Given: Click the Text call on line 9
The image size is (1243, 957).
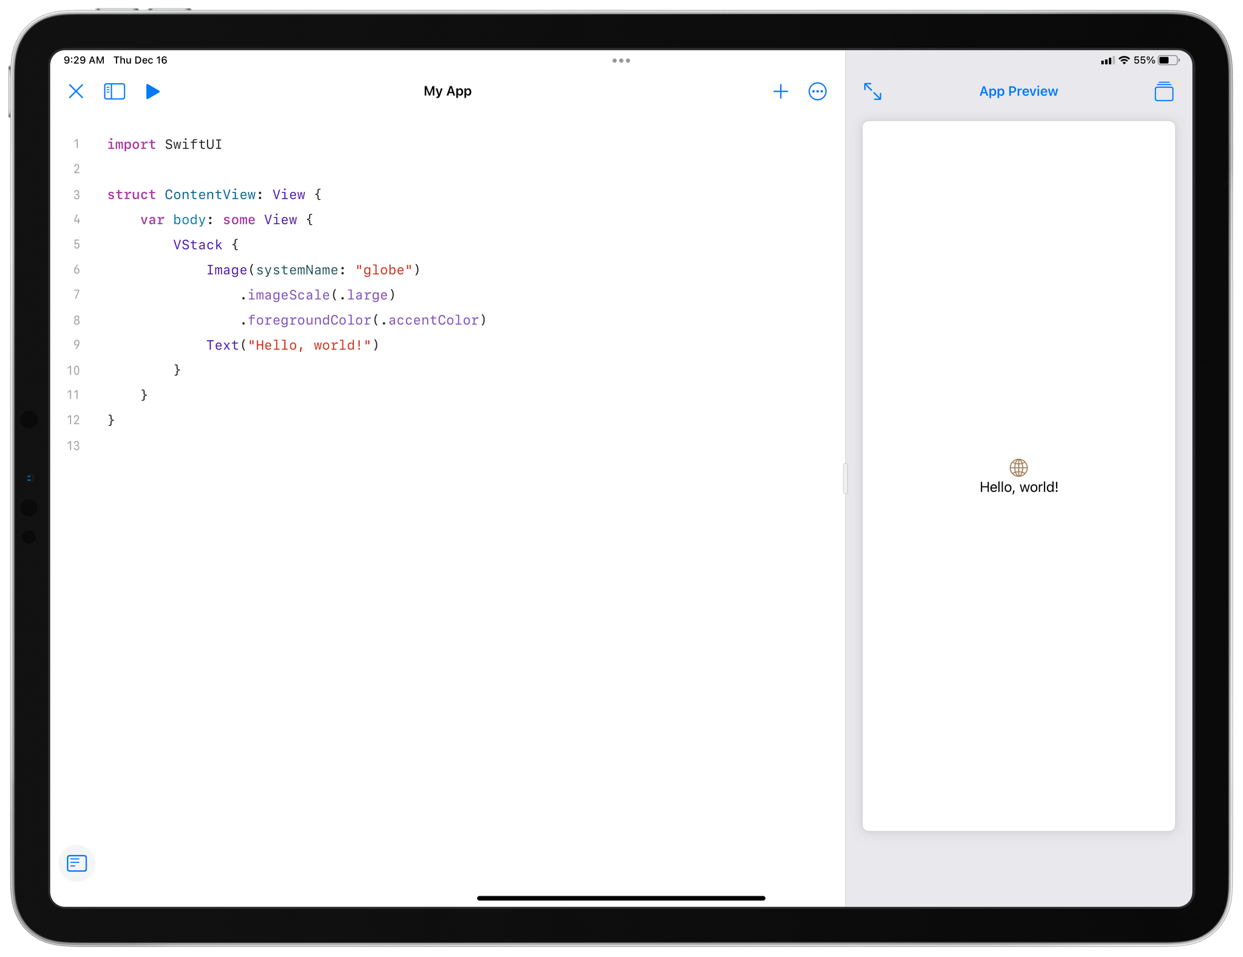Looking at the screenshot, I should (223, 346).
